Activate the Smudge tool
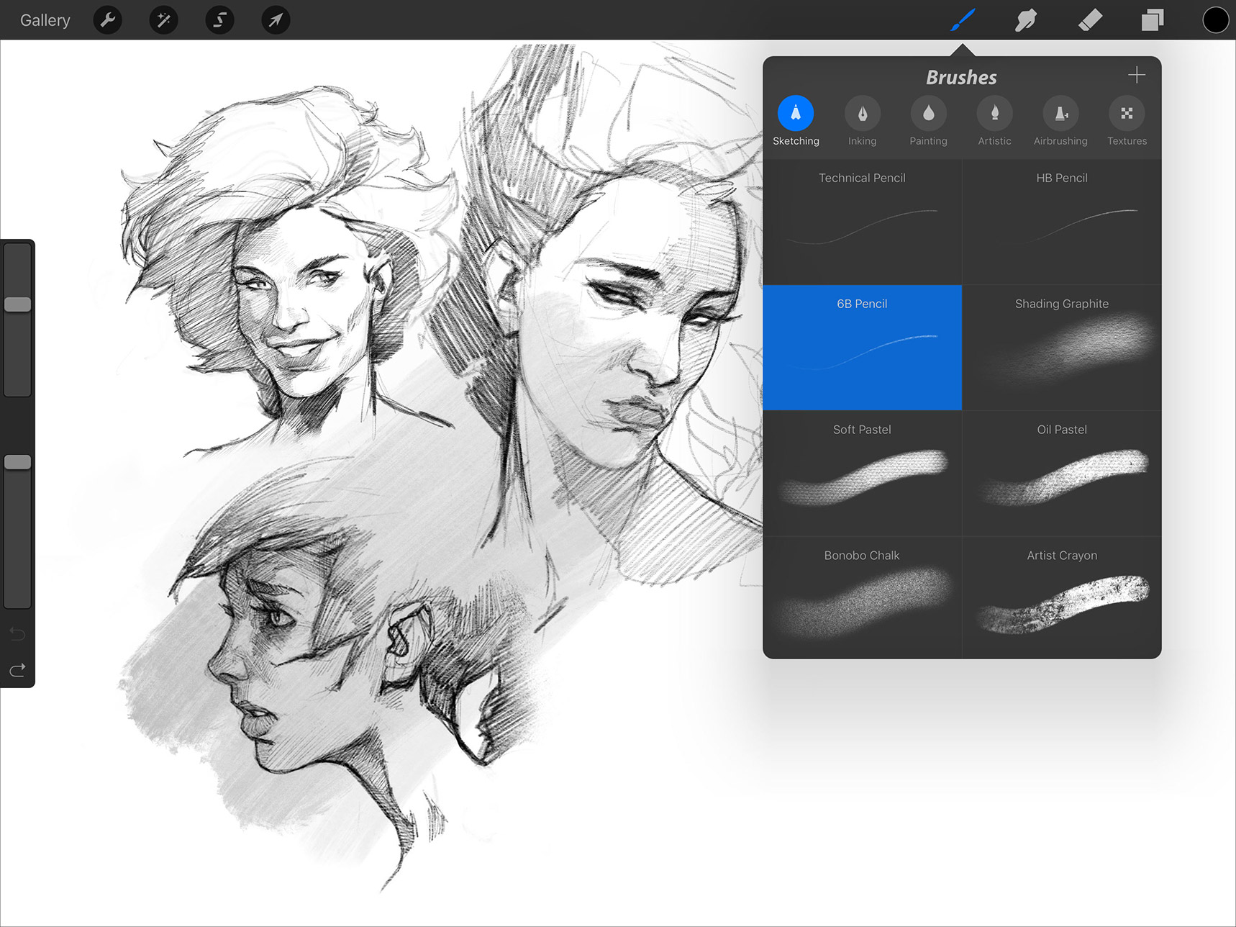The width and height of the screenshot is (1236, 927). point(1025,20)
